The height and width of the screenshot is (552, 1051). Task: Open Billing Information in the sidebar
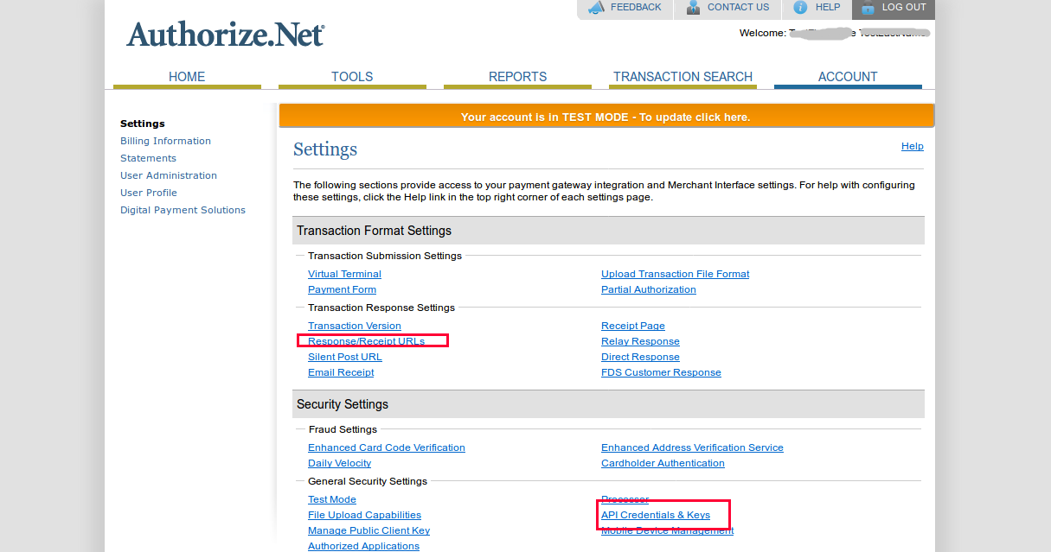(165, 141)
